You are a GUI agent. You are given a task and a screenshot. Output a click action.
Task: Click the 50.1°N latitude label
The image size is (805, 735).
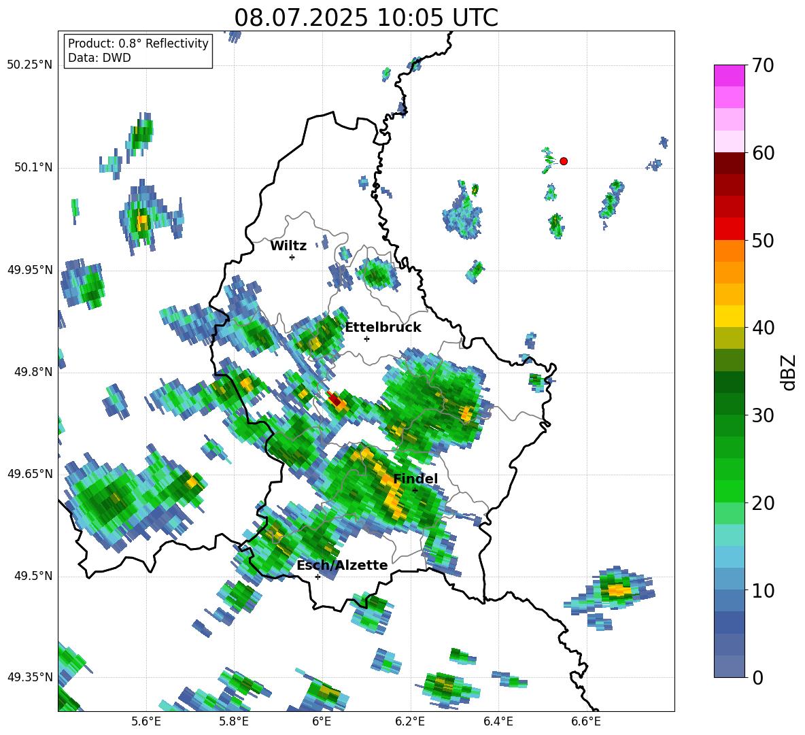coord(33,168)
